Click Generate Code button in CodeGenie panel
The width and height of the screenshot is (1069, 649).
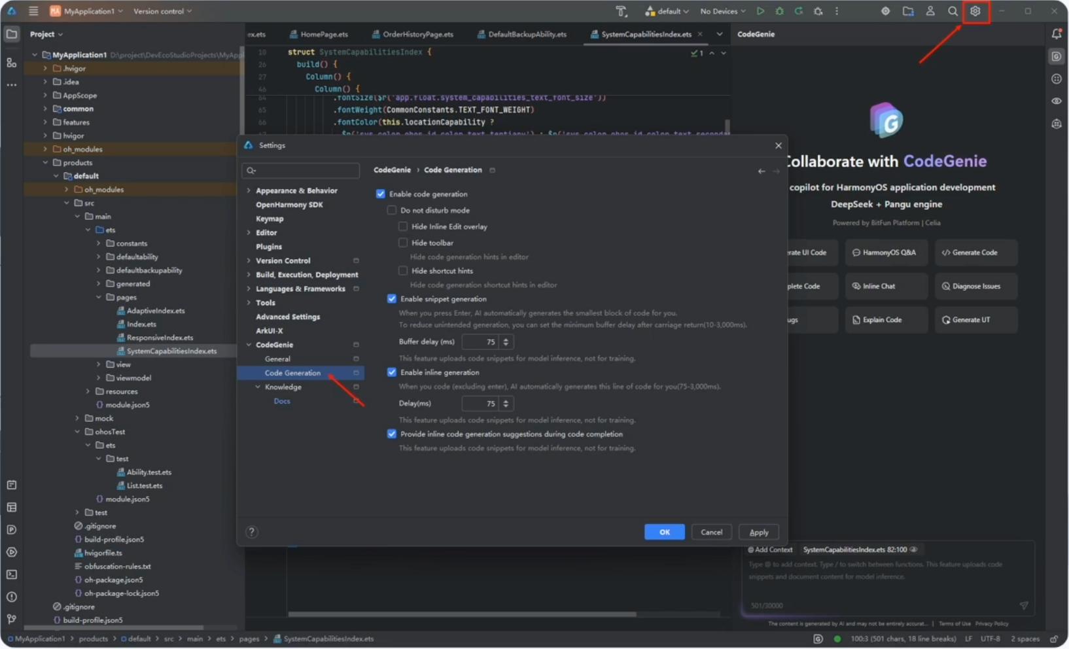(x=975, y=253)
